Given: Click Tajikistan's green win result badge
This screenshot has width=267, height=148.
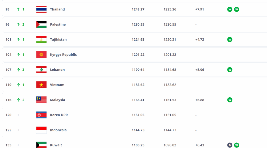Looking at the screenshot, I should coord(230,39).
